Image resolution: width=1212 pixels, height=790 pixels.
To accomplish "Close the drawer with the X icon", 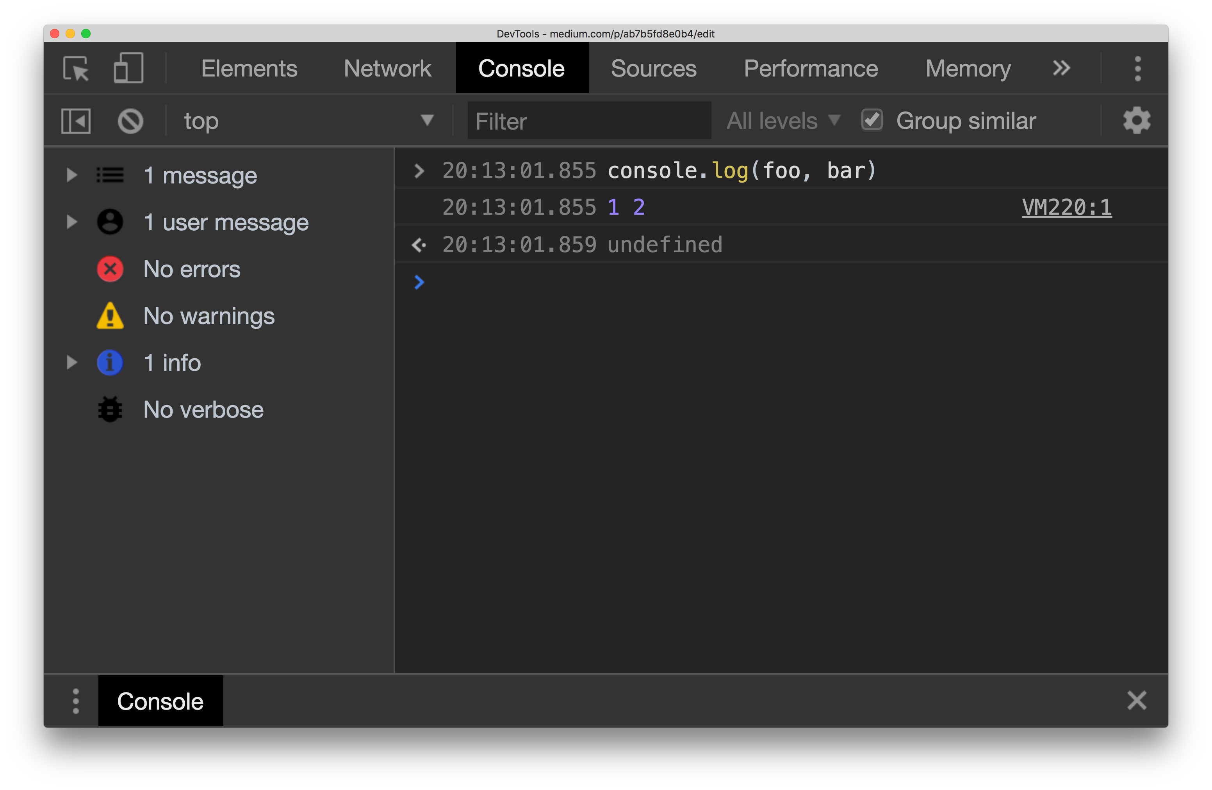I will point(1137,700).
